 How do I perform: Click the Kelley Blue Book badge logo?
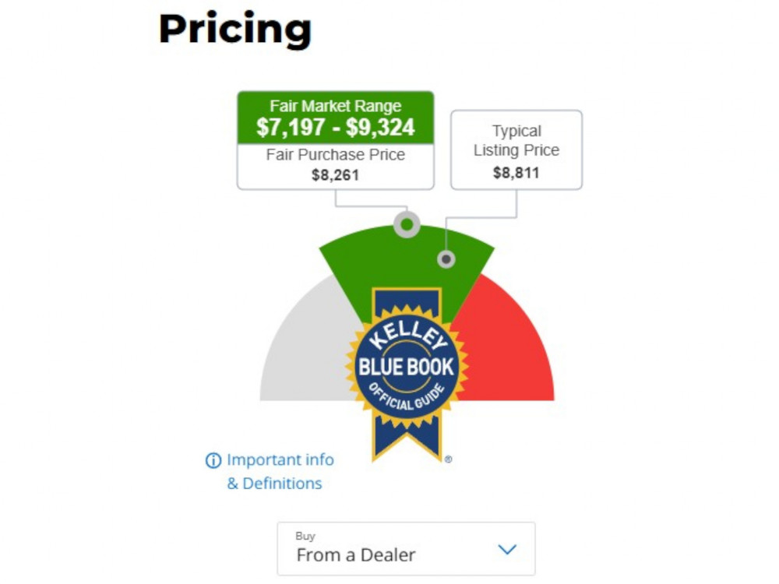click(407, 367)
